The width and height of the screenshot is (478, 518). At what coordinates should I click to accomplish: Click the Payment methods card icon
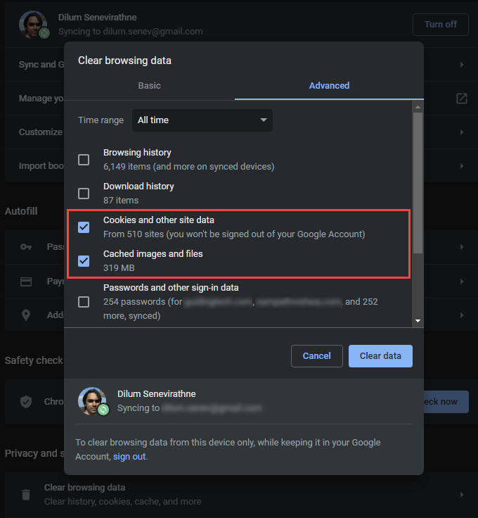(x=26, y=282)
